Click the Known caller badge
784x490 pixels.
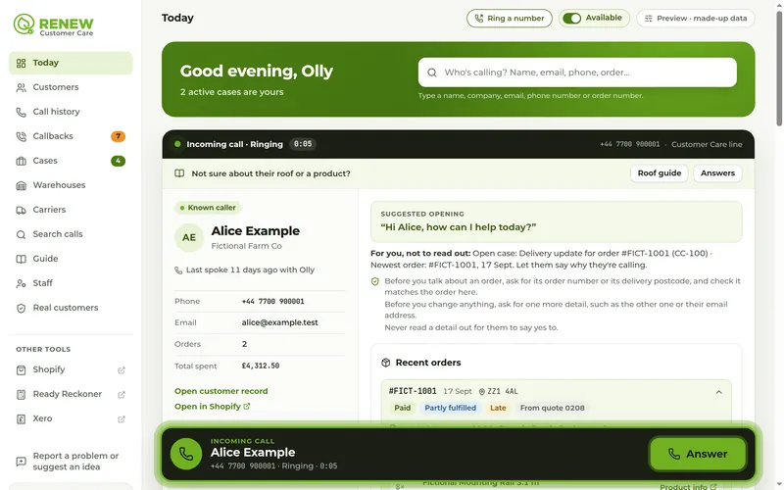[x=208, y=208]
